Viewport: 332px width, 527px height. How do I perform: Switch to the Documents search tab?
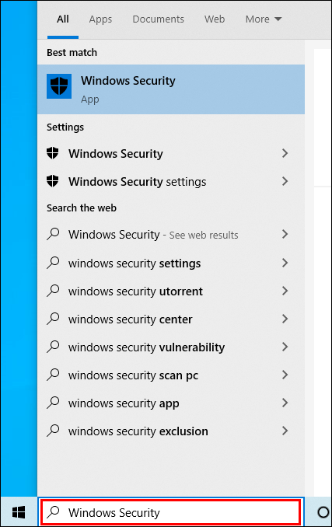pyautogui.click(x=159, y=19)
